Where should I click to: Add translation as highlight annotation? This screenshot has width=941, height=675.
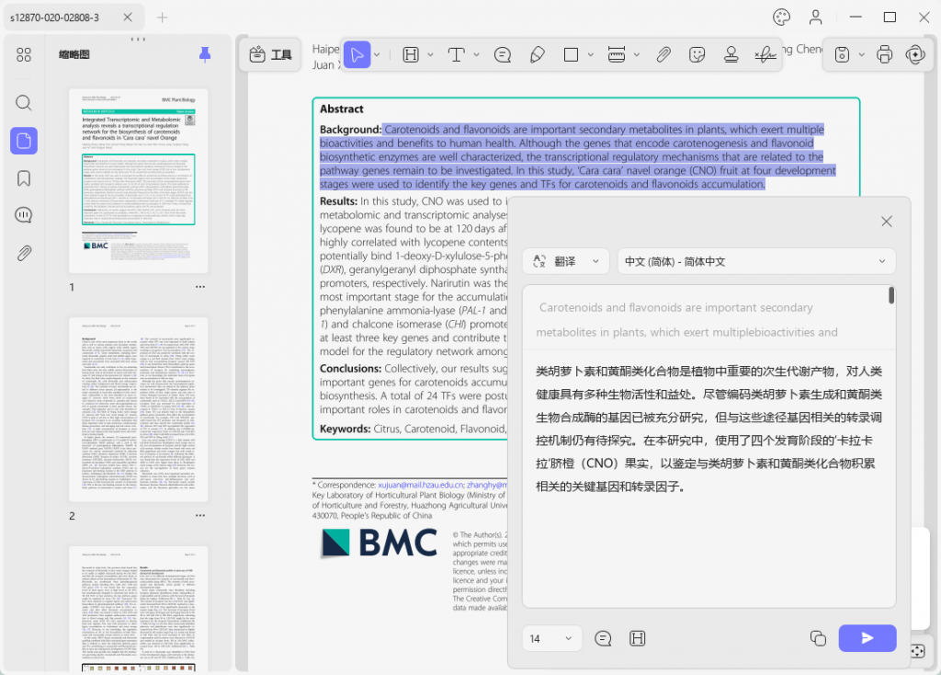coord(638,638)
